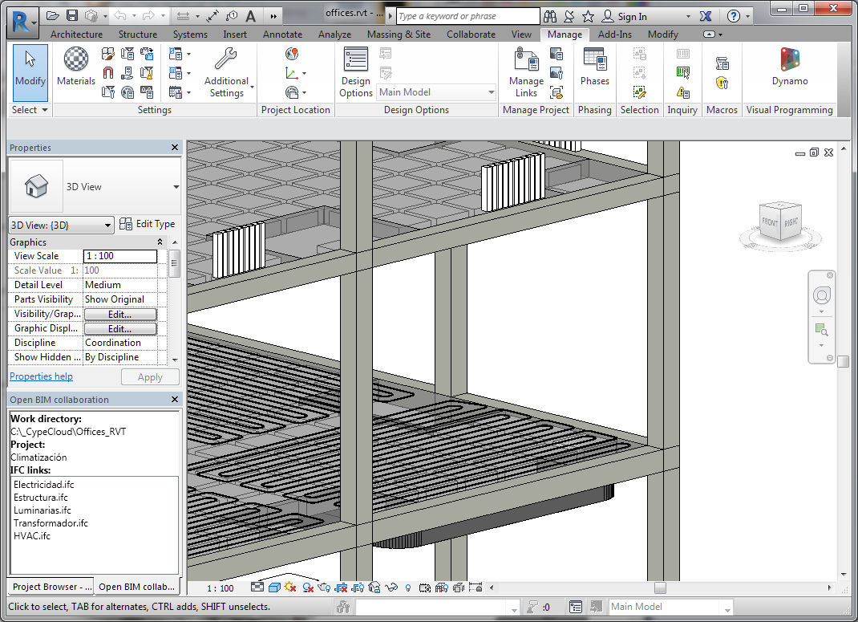This screenshot has width=858, height=622.
Task: Toggle visual style cube in view control bar
Action: click(x=274, y=588)
